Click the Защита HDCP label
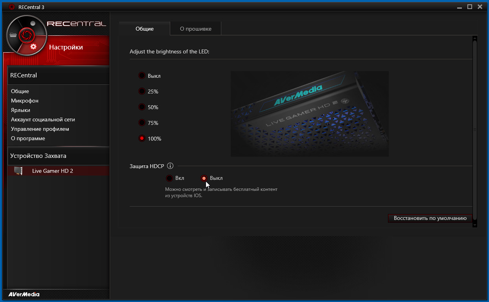The width and height of the screenshot is (489, 302). coord(147,166)
